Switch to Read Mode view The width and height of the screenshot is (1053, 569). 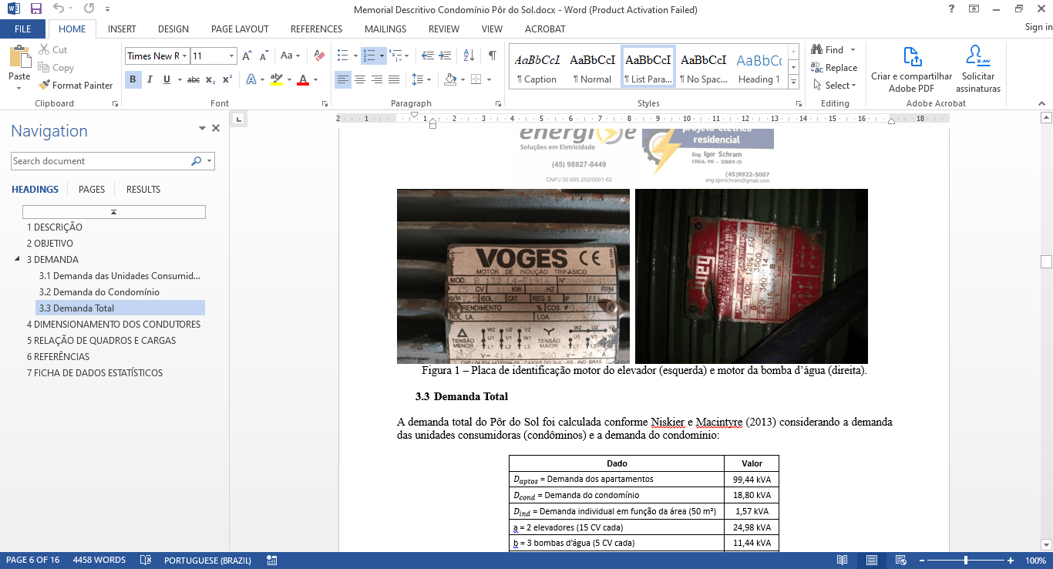click(x=843, y=561)
